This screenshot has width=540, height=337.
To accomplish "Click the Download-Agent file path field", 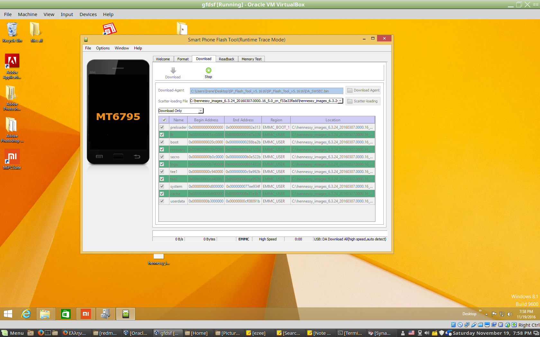I will 266,91.
